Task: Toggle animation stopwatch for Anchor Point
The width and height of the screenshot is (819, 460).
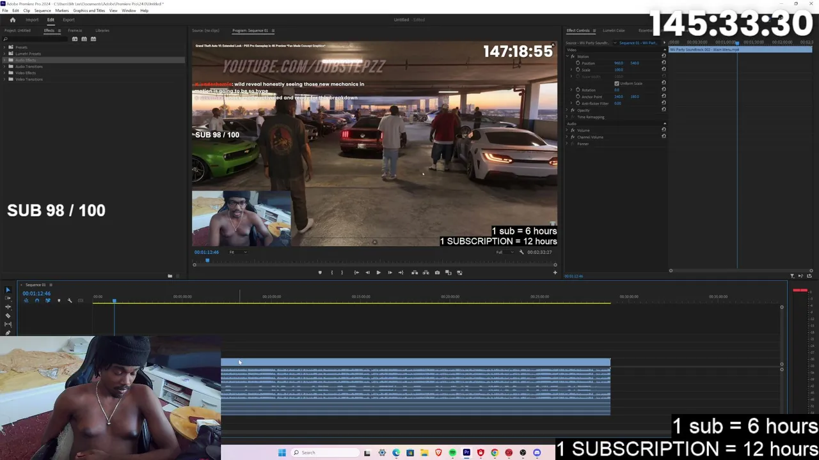Action: coord(578,96)
